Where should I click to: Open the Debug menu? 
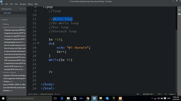tap(30, 4)
